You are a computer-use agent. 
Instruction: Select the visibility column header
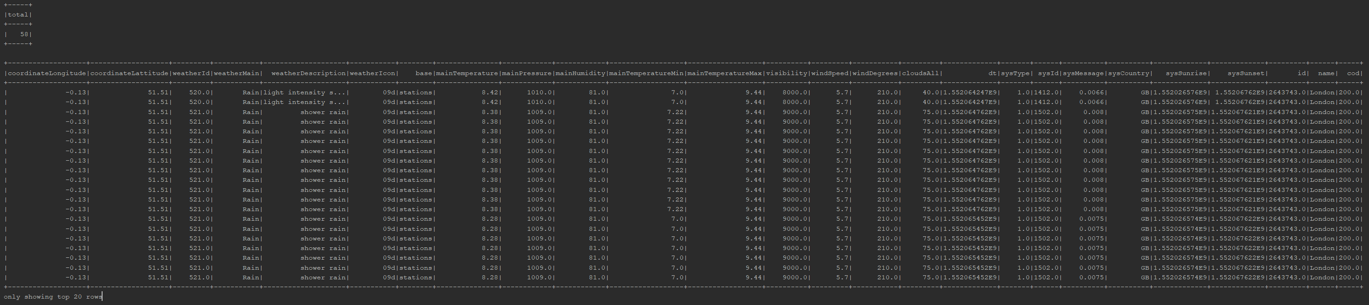click(787, 73)
